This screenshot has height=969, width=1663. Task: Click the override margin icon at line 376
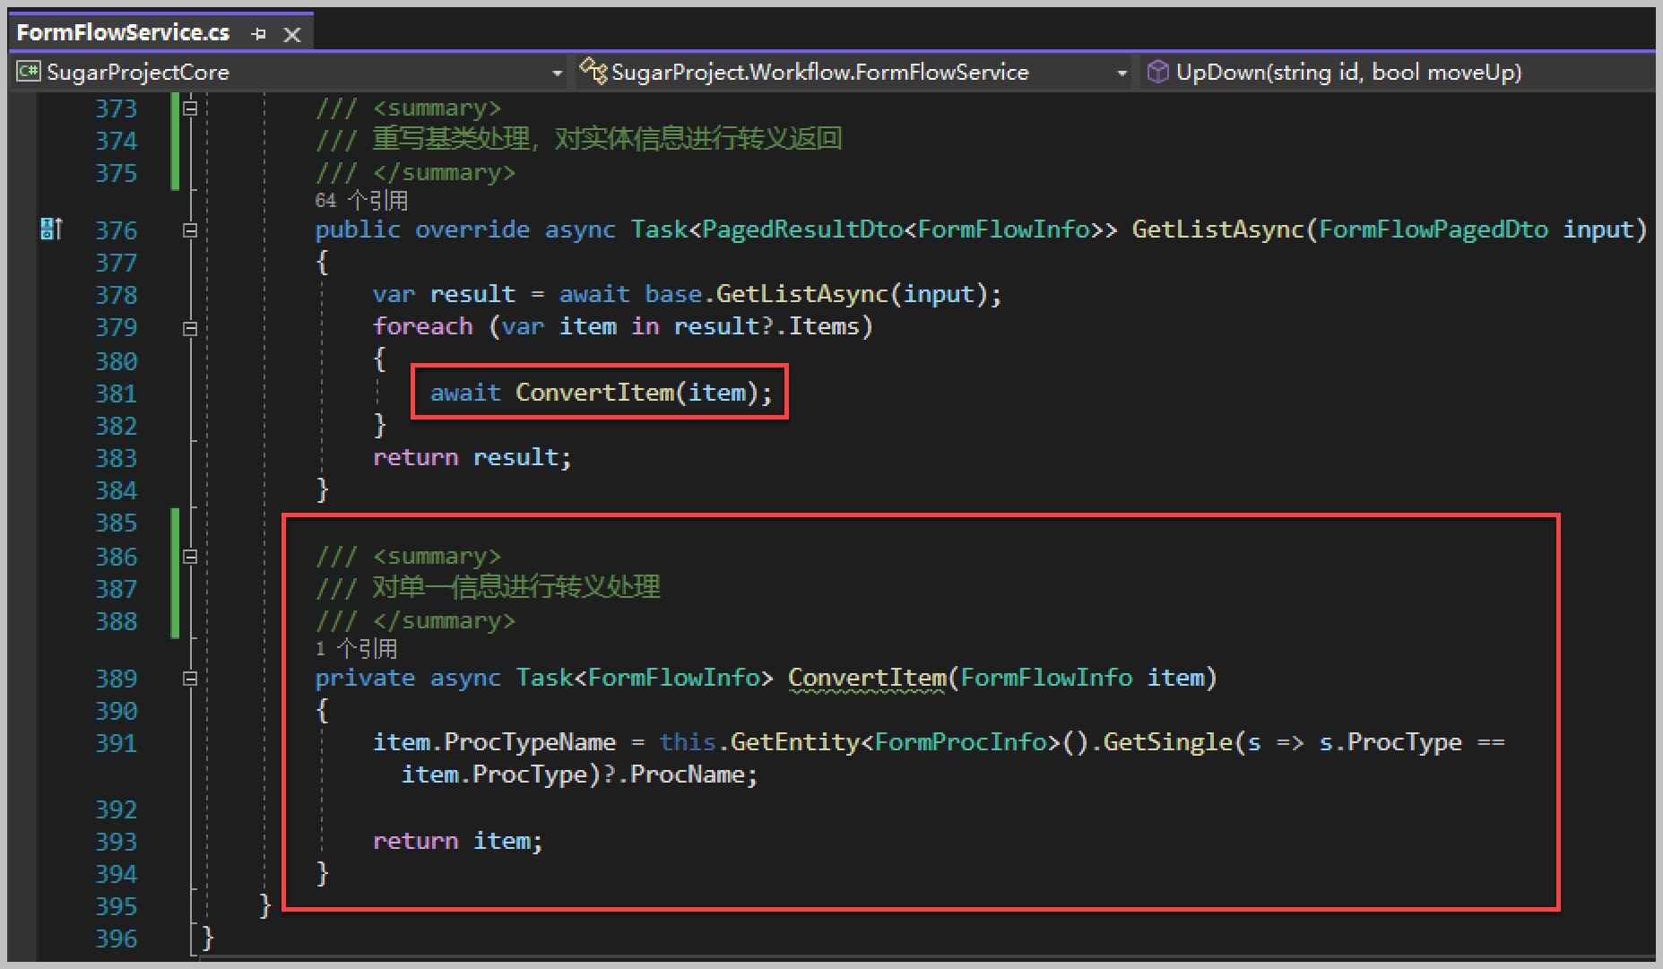(x=51, y=229)
